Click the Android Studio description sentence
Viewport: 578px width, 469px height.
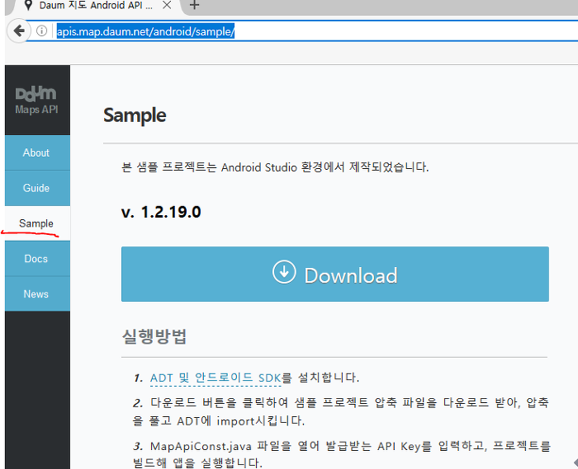[275, 167]
